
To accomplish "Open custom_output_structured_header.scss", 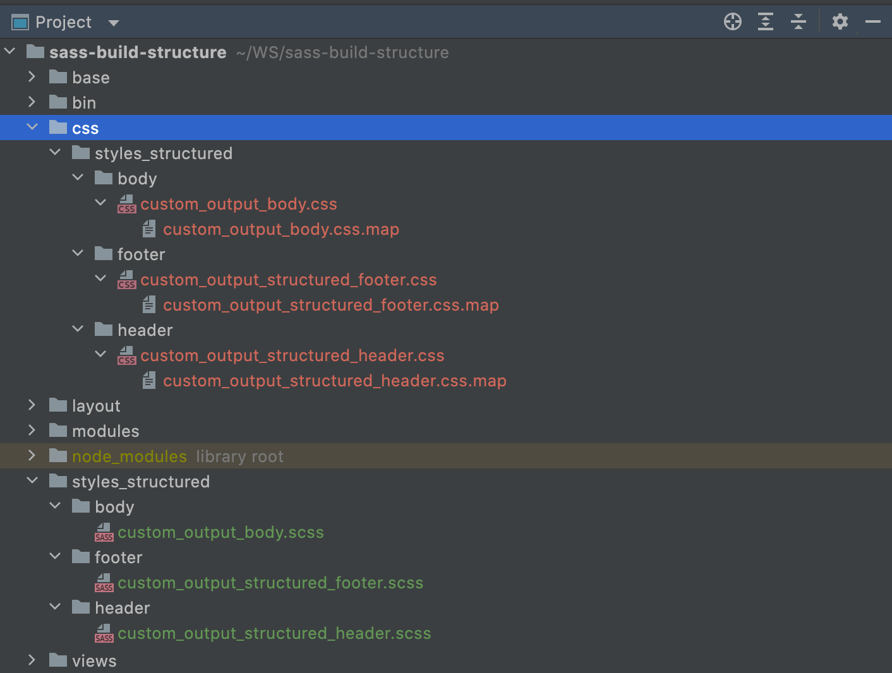I will pos(275,633).
